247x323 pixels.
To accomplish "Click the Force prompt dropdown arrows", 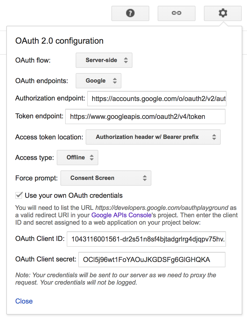I will [145, 178].
